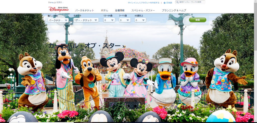Open the スペシャル・オファー menu
Screen dimensions: 257x123
click(x=143, y=11)
